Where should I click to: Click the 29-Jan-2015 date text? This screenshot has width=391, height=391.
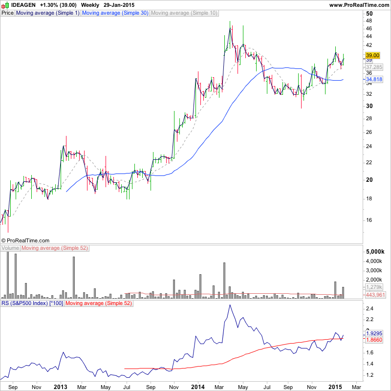tap(119, 5)
